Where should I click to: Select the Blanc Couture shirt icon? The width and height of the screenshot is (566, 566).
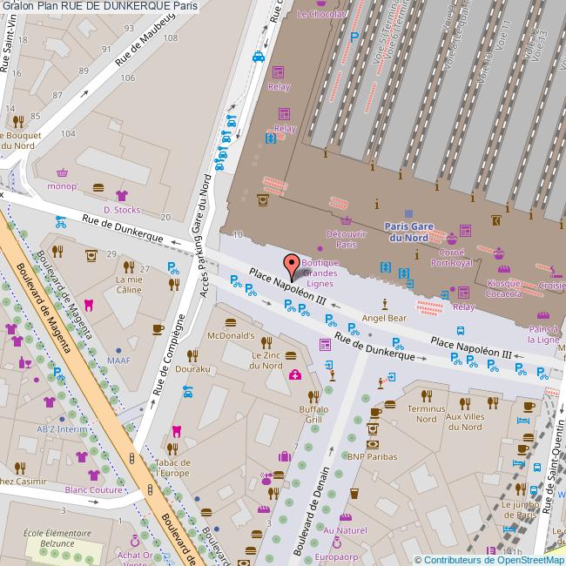[94, 475]
